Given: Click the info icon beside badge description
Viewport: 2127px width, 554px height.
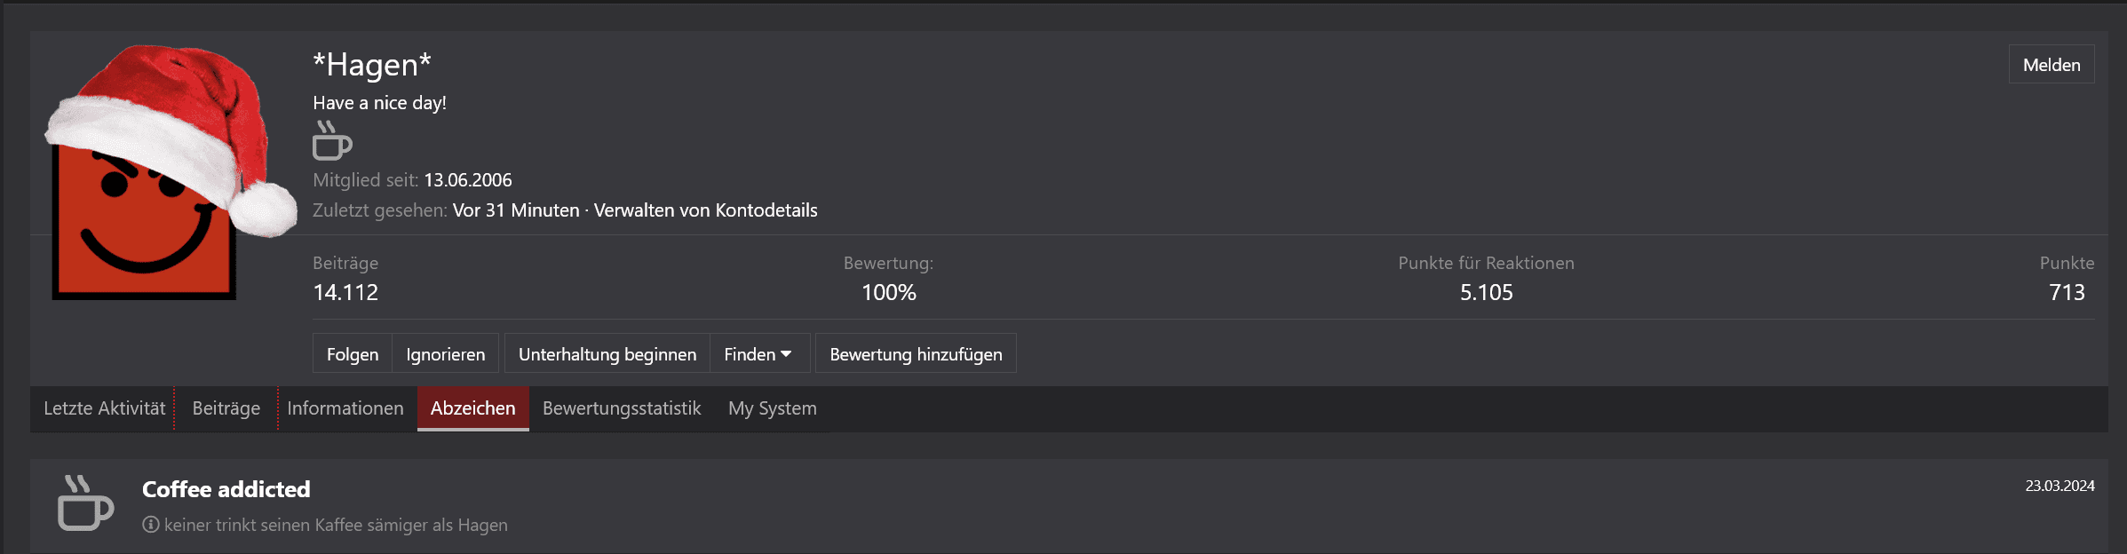Looking at the screenshot, I should tap(151, 525).
